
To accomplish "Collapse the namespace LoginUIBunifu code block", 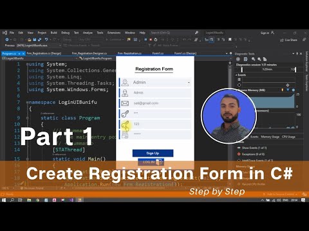I will pos(27,103).
